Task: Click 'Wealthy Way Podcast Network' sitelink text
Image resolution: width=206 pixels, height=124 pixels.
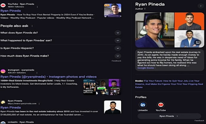Action: pyautogui.click(x=74, y=18)
